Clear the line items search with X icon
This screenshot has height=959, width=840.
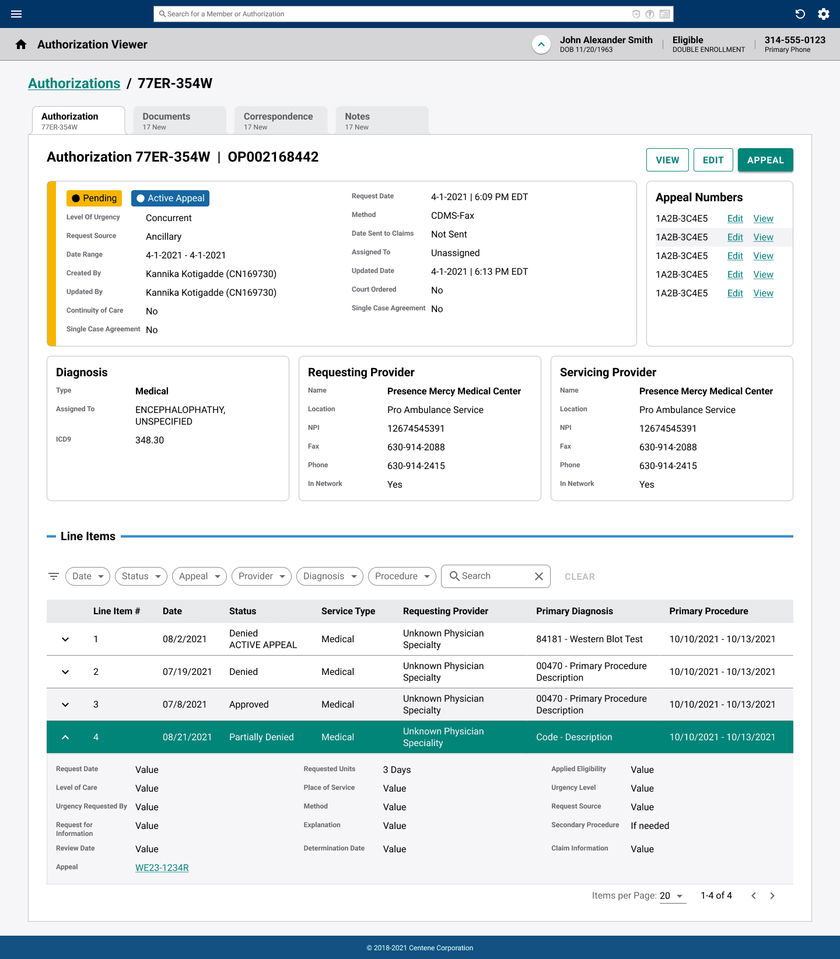[539, 576]
